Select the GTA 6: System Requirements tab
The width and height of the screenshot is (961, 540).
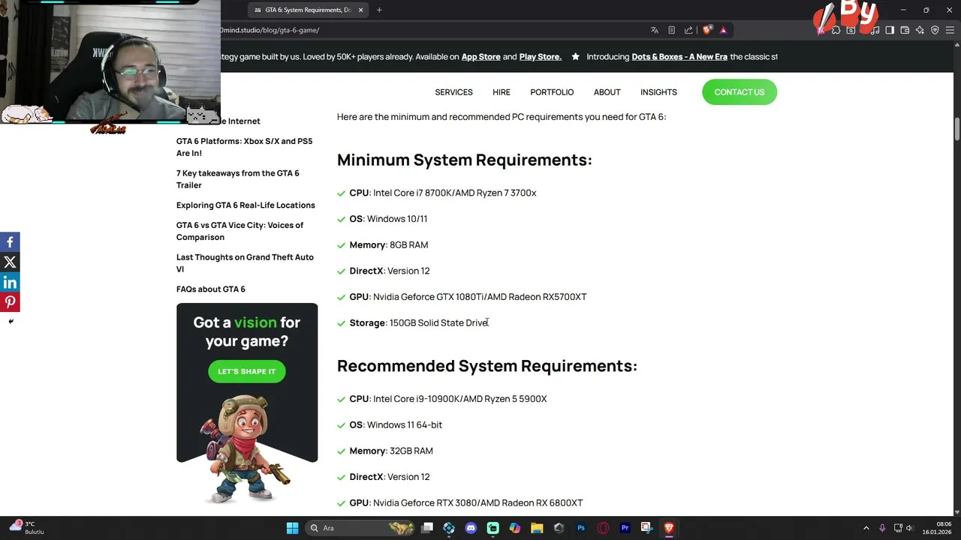(x=308, y=10)
